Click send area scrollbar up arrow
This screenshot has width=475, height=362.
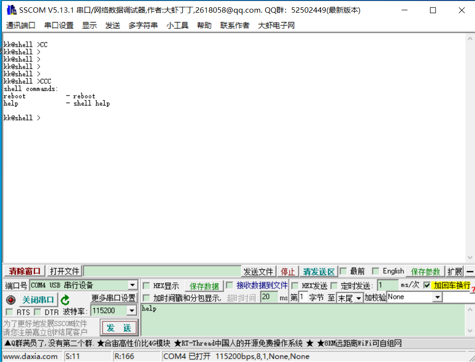(x=470, y=310)
